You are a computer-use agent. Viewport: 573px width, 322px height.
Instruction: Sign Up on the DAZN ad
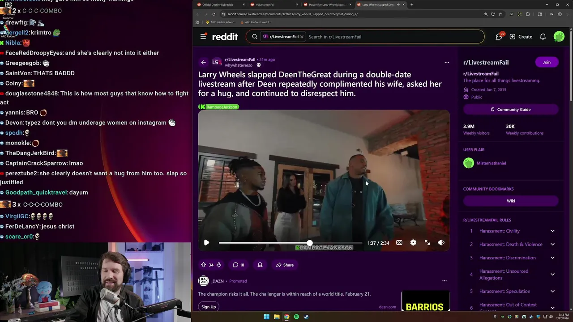[x=209, y=307]
